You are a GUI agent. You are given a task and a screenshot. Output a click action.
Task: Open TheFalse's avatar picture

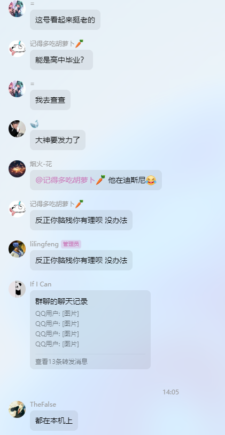click(x=17, y=409)
